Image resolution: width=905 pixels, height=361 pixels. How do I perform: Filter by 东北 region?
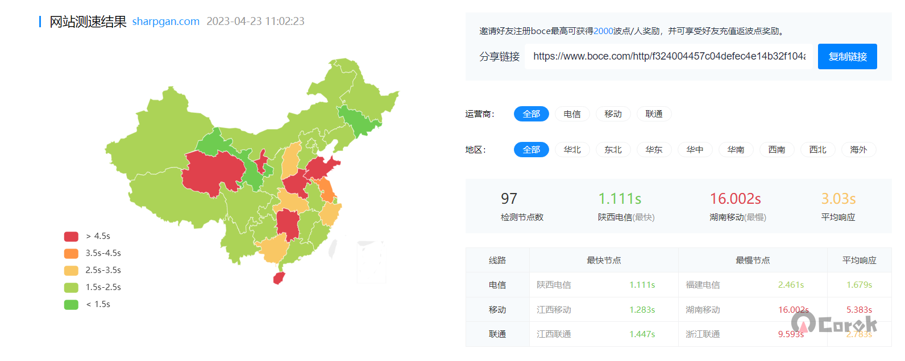[x=613, y=150]
